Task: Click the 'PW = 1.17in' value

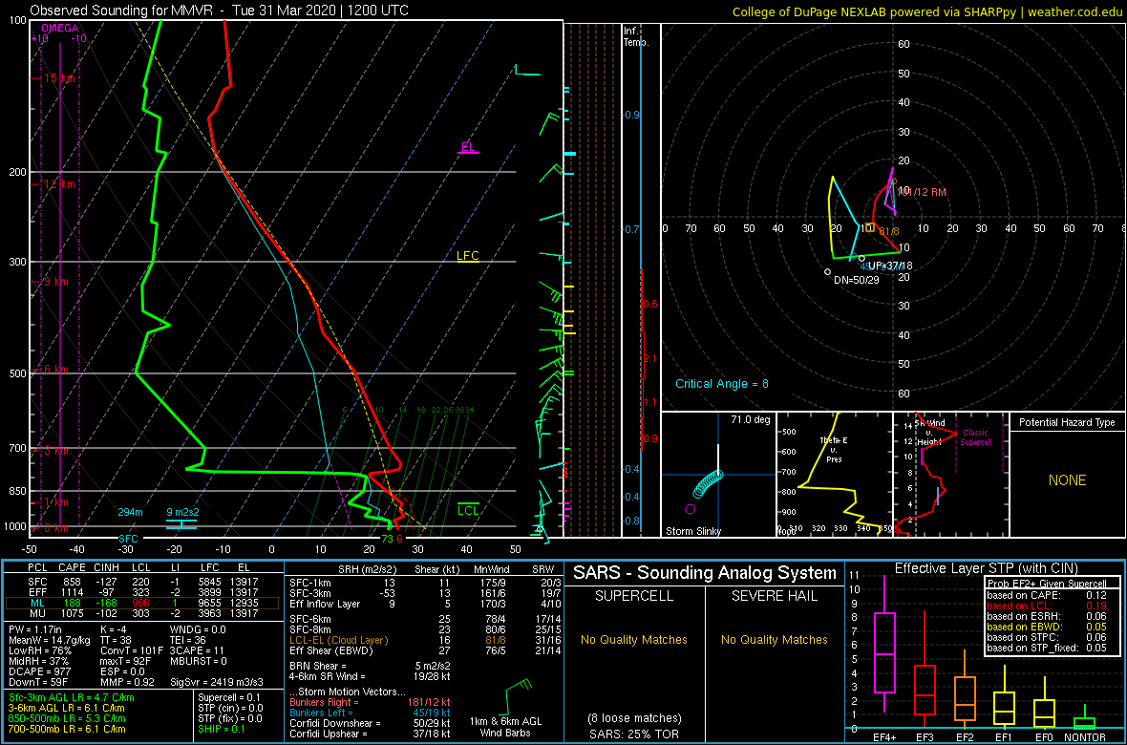Action: tap(36, 629)
